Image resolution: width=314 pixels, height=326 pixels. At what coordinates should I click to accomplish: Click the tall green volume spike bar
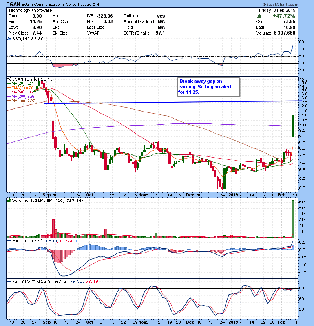pos(293,219)
